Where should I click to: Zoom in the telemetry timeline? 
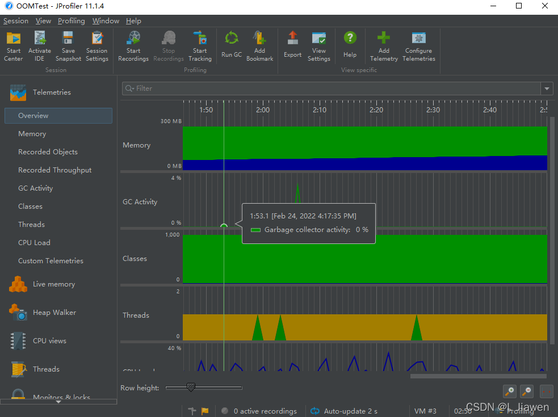click(510, 391)
